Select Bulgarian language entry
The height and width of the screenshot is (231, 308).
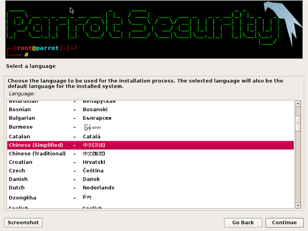pyautogui.click(x=150, y=118)
